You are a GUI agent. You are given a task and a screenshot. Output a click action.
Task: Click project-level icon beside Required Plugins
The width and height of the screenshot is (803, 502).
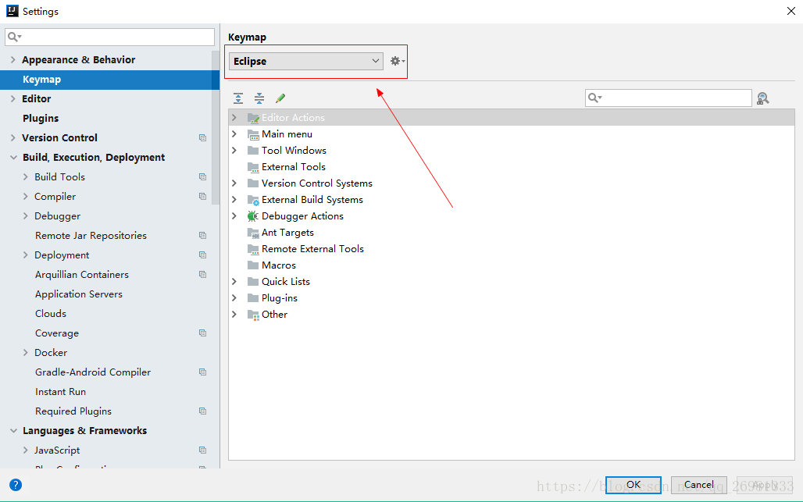point(203,411)
